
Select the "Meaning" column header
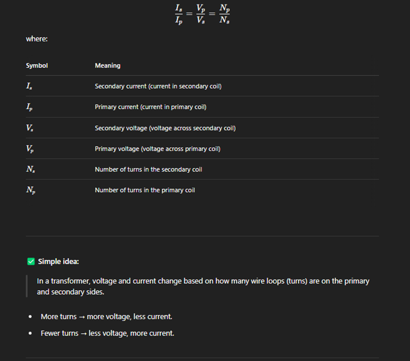coord(108,66)
